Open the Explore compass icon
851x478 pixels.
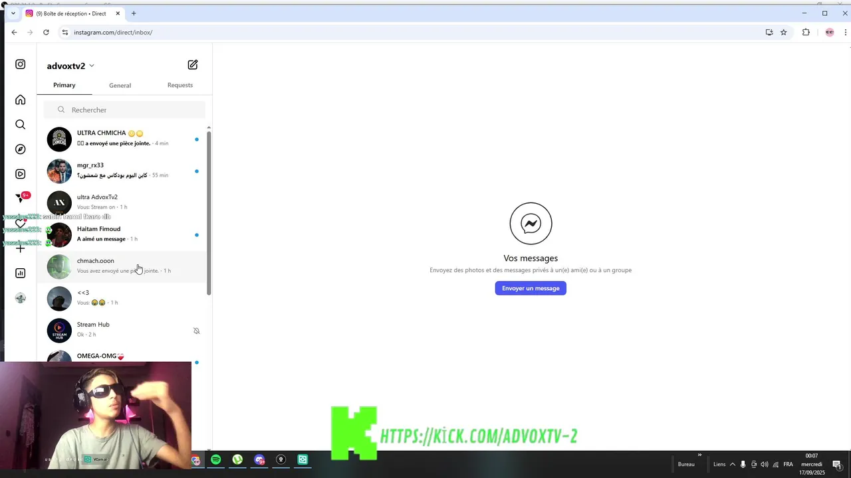pyautogui.click(x=21, y=149)
